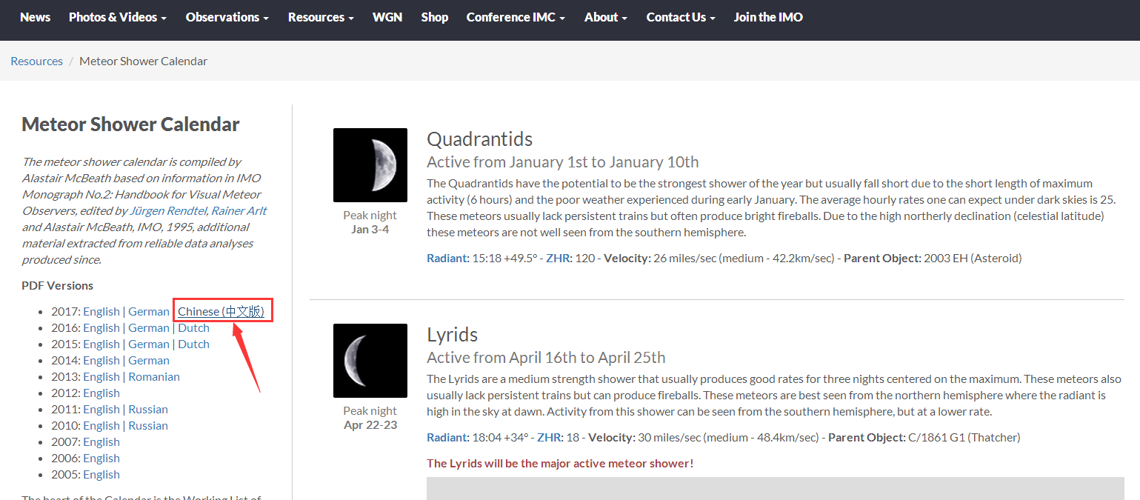The image size is (1140, 500).
Task: Click the Jan 3-4 peak night text
Action: [x=370, y=229]
